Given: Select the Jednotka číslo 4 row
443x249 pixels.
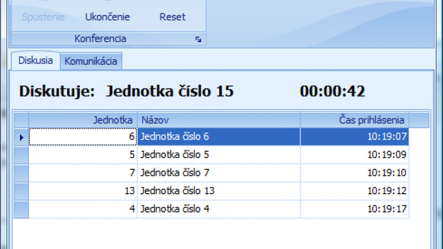Looking at the screenshot, I should (218, 209).
